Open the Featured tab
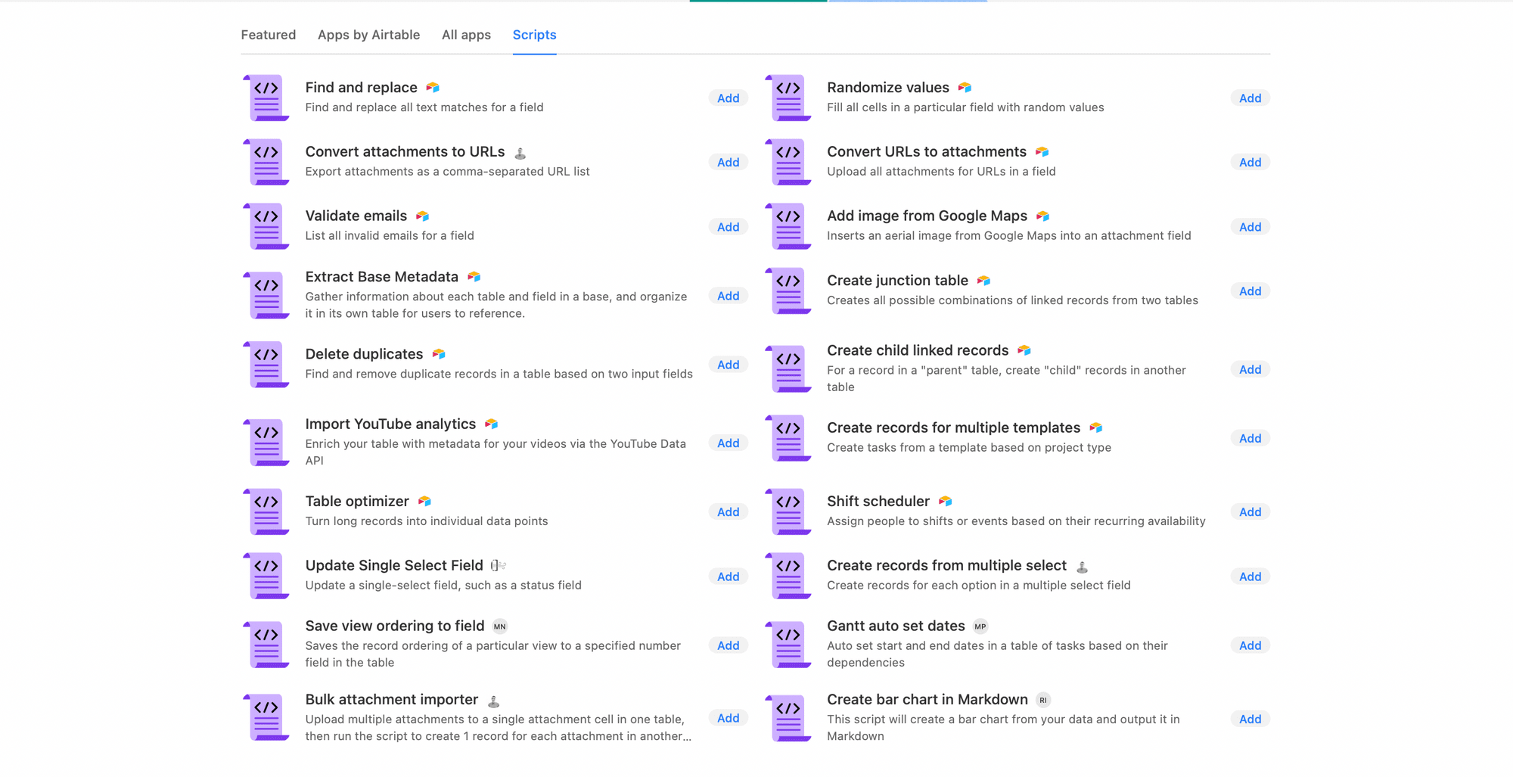1513x777 pixels. click(268, 35)
